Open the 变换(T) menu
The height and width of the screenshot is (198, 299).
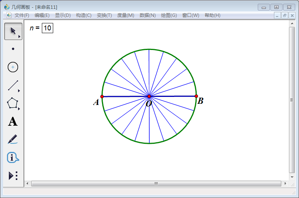104,15
